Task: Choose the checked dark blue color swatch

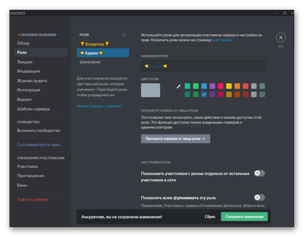Action: coord(204,94)
